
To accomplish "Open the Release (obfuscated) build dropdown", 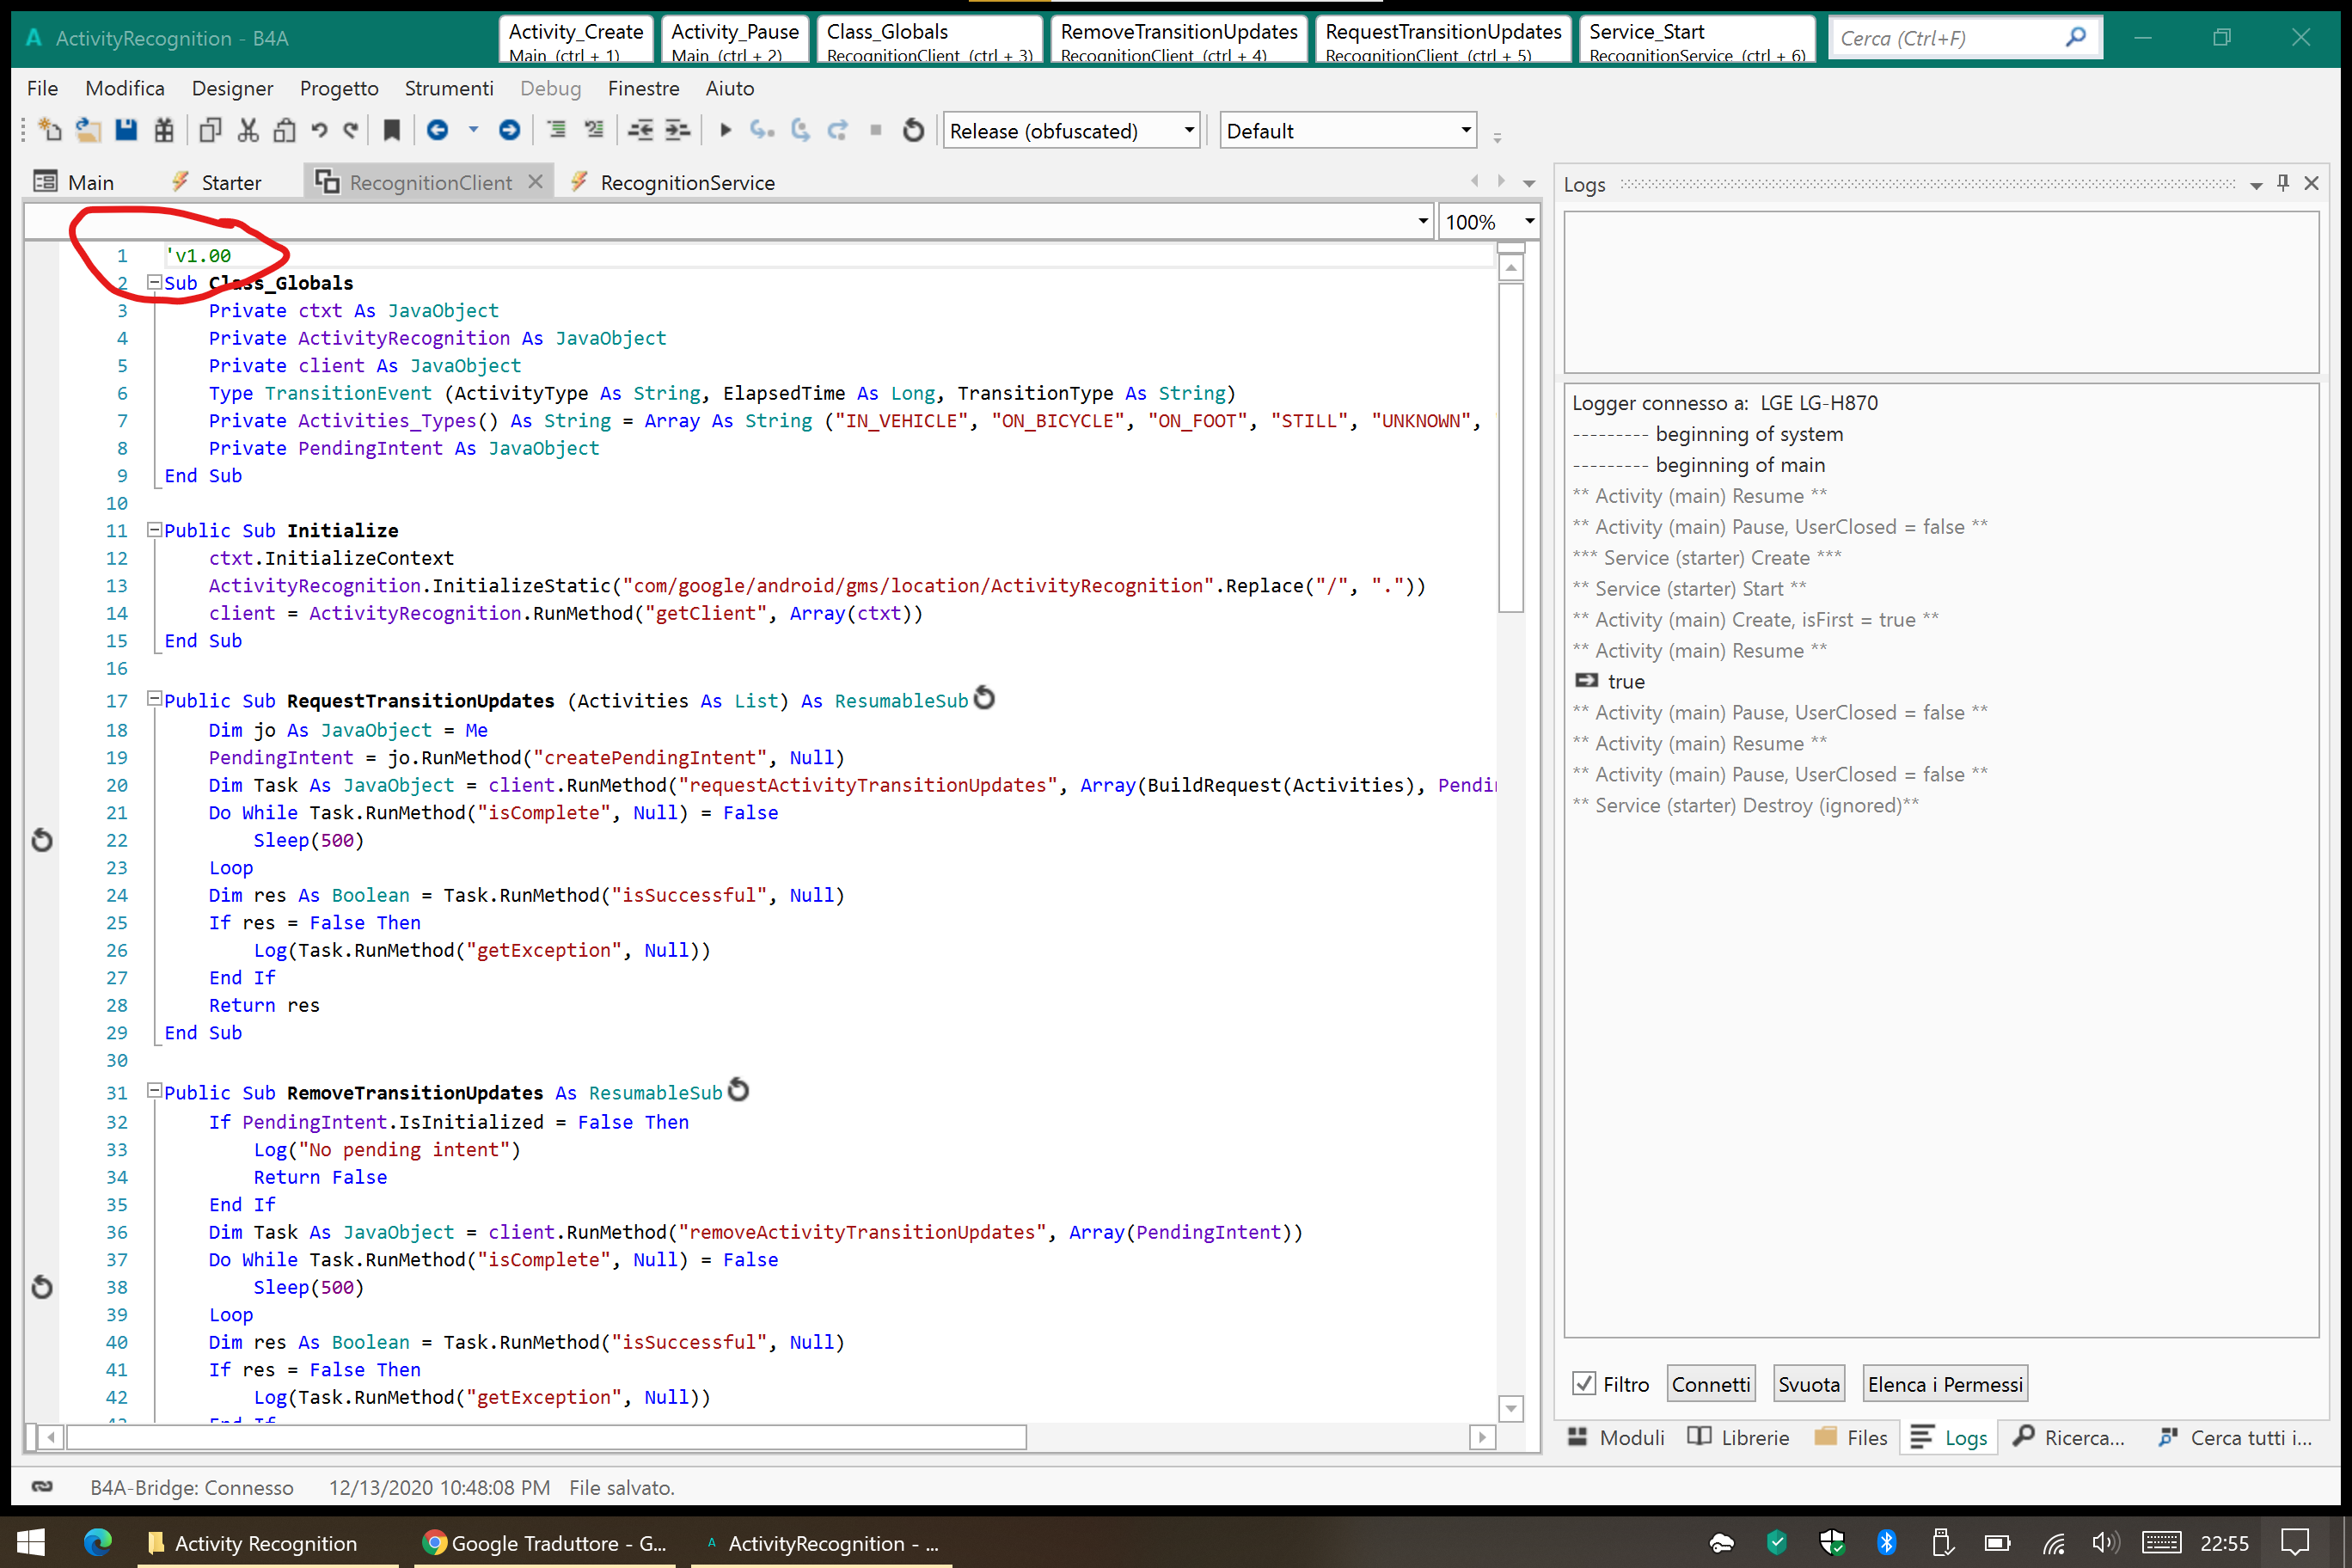I will pyautogui.click(x=1189, y=130).
